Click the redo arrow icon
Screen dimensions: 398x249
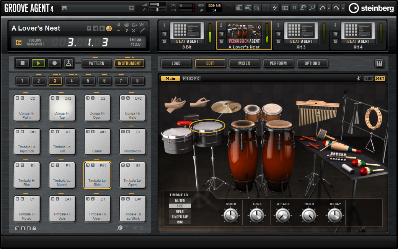[x=336, y=8]
